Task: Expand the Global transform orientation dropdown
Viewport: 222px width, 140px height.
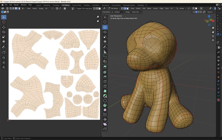Action: [x=182, y=8]
